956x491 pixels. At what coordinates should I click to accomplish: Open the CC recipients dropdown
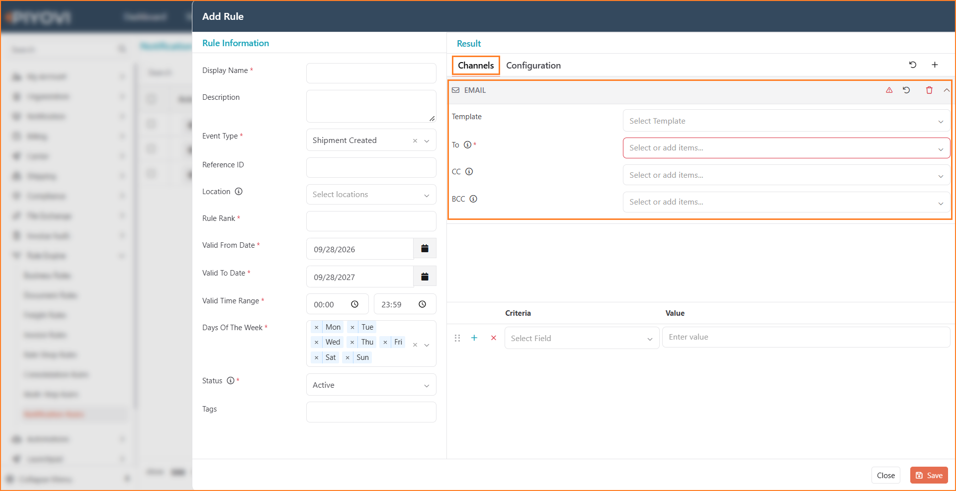[786, 175]
